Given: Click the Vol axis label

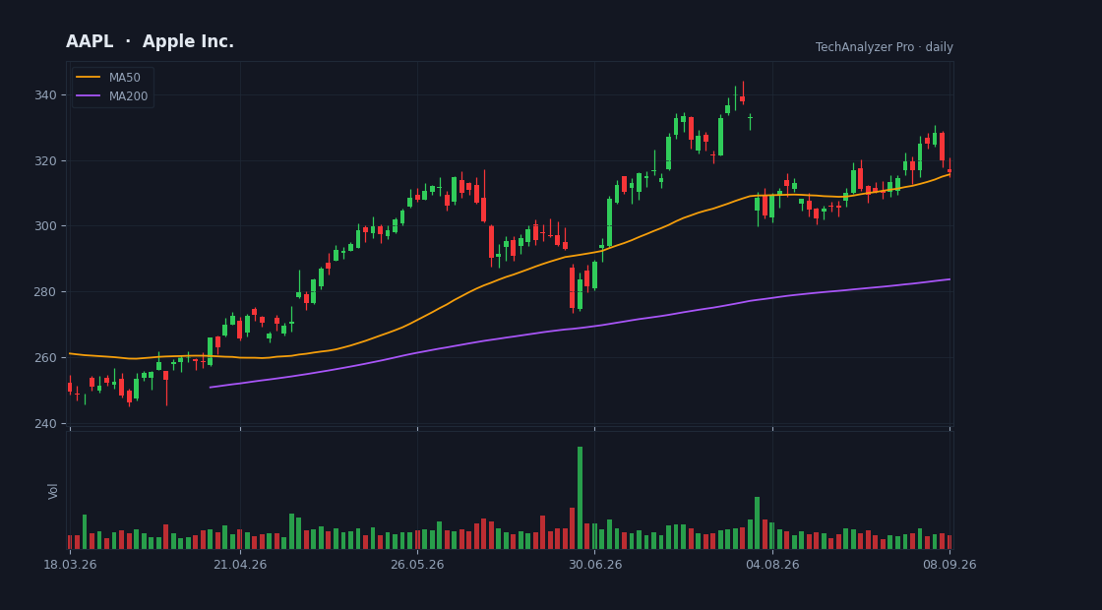Looking at the screenshot, I should click(x=53, y=491).
